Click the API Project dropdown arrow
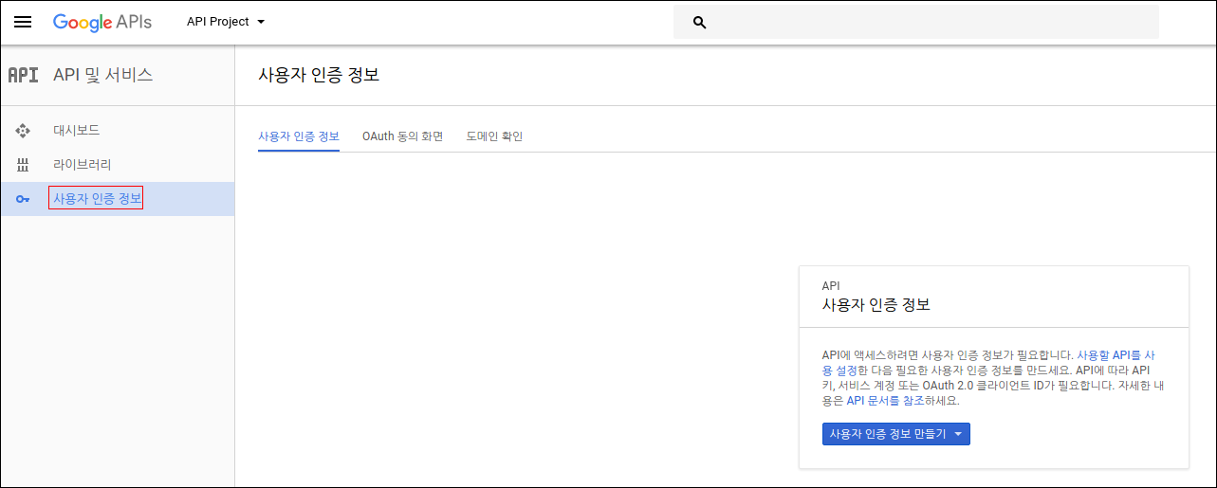 [x=261, y=22]
